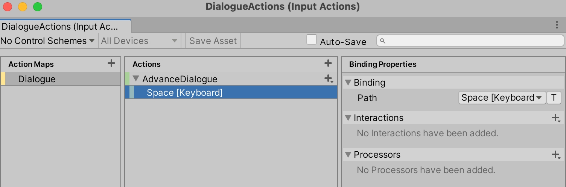Screen dimensions: 566x187
Task: Open the Space [Keyboard] path dropdown
Action: 502,98
